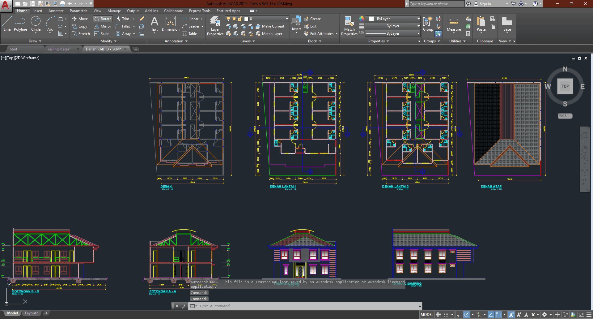Select the Circle draw tool
The image size is (593, 319).
pos(36,24)
